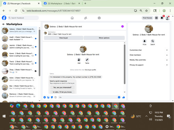This screenshot has height=130, width=174.
Task: Click the browser address bar URL
Action: tap(54, 11)
